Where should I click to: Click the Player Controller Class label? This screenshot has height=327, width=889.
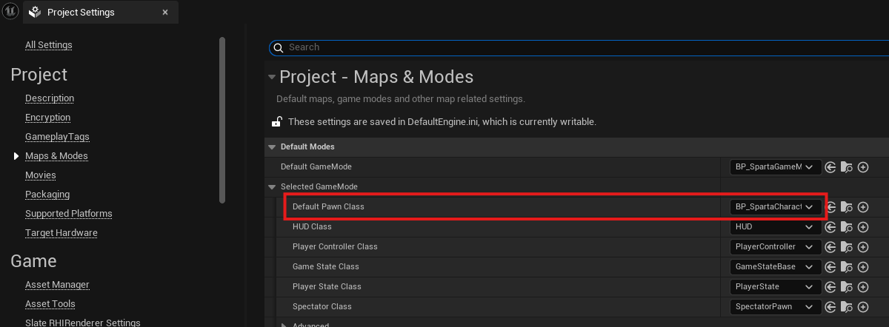[336, 246]
